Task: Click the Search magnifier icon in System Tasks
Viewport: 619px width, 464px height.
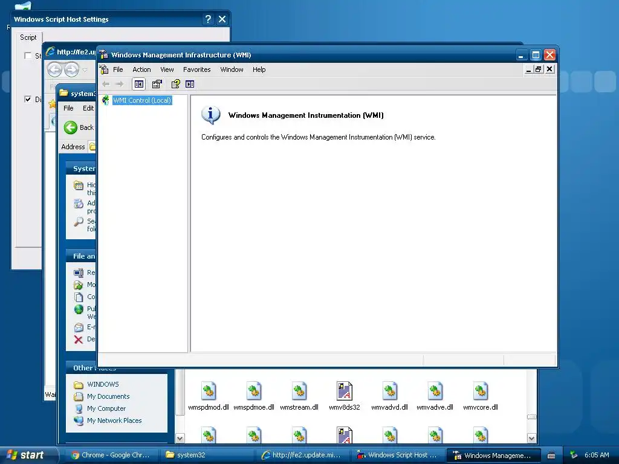Action: pyautogui.click(x=79, y=221)
